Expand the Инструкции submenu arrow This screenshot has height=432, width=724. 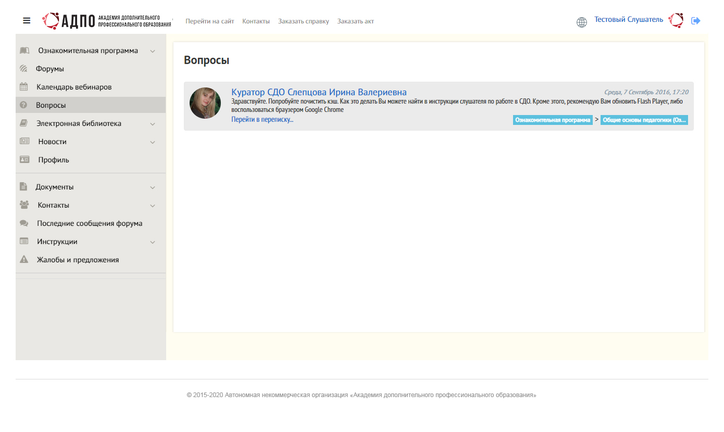pyautogui.click(x=153, y=242)
